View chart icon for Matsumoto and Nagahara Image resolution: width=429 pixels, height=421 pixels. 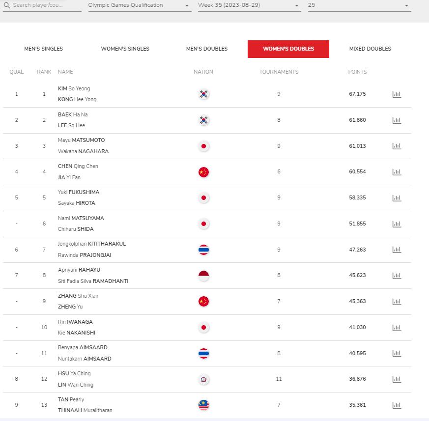click(x=397, y=146)
